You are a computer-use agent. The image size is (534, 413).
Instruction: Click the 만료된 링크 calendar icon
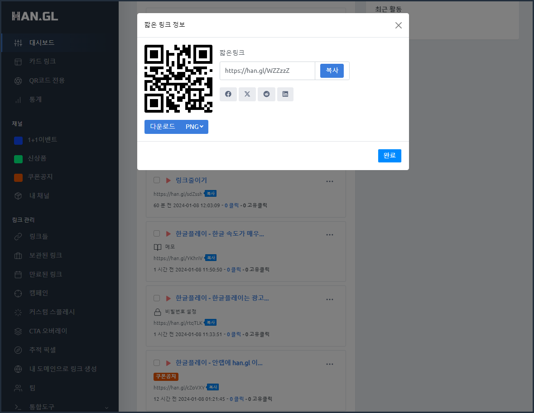coord(18,275)
